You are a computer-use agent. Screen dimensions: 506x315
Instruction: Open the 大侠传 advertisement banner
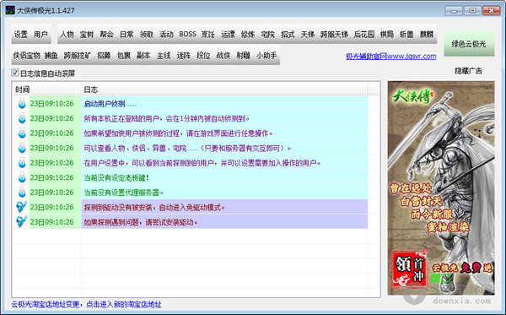coord(441,187)
